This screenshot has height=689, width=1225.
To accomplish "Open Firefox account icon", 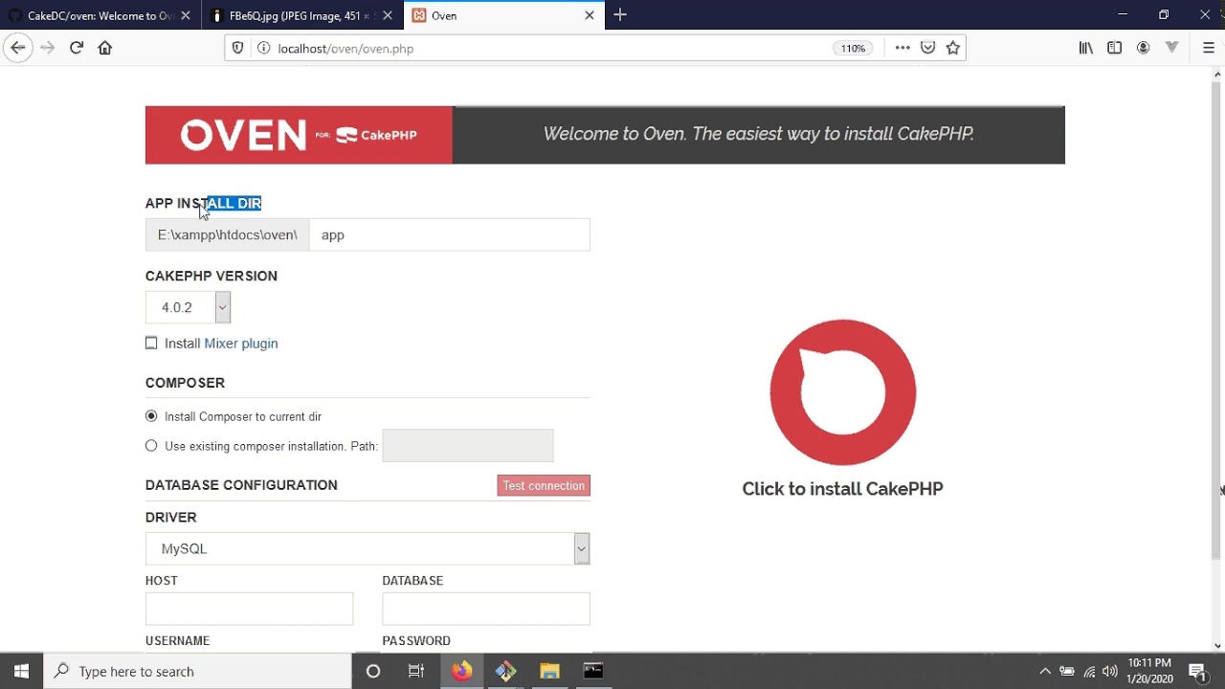I will tap(1143, 48).
